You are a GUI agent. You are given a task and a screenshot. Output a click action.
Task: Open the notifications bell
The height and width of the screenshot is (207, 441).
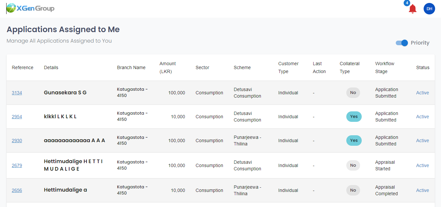pyautogui.click(x=412, y=9)
